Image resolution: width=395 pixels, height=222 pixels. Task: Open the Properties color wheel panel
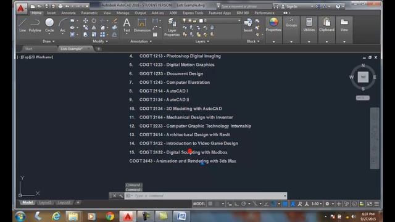pos(273,25)
